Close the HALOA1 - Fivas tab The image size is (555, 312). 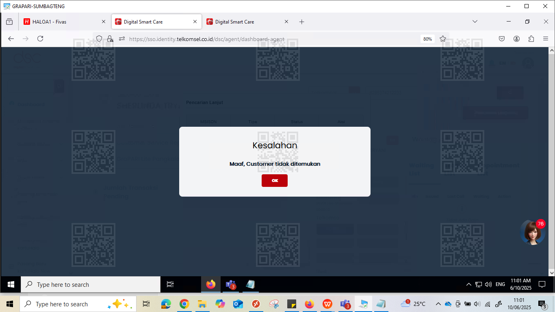click(104, 22)
